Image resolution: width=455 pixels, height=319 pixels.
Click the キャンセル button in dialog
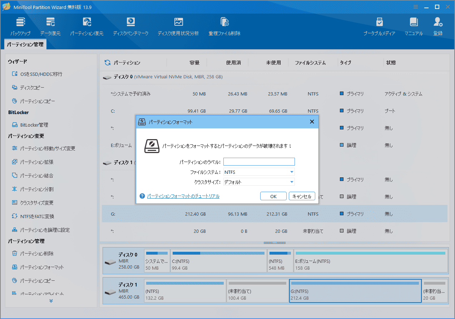302,196
